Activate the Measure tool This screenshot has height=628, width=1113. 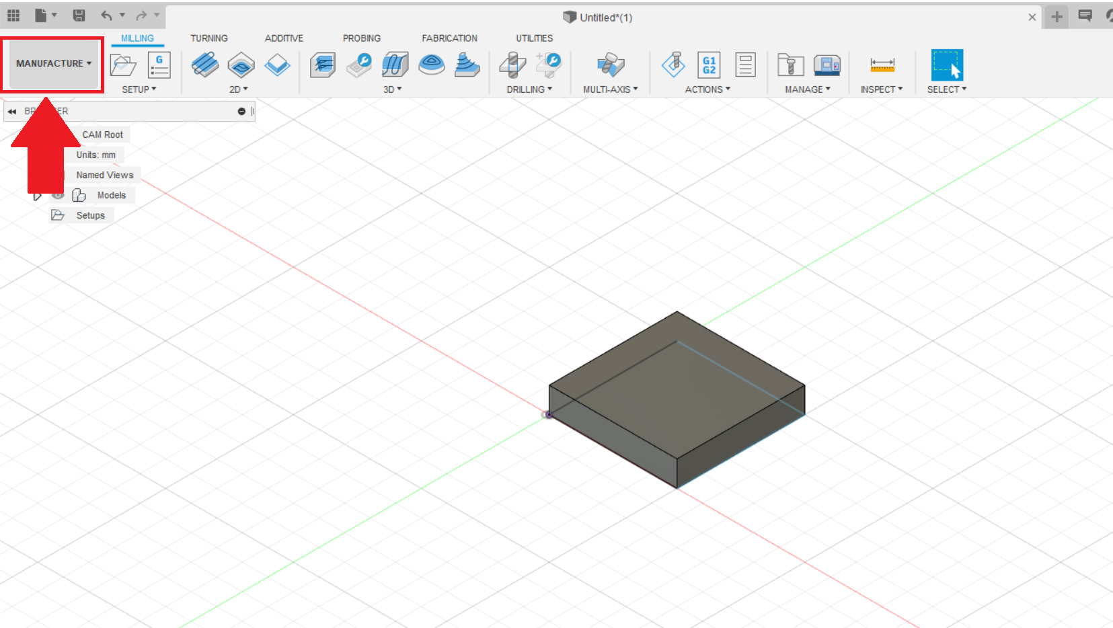point(882,65)
